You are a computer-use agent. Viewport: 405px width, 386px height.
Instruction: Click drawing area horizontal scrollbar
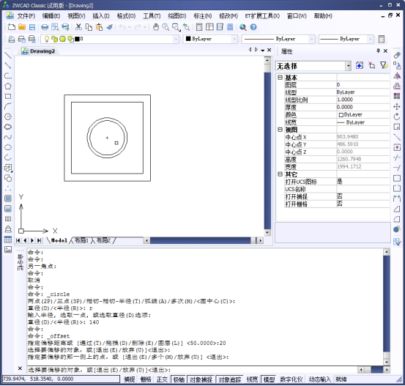click(204, 240)
